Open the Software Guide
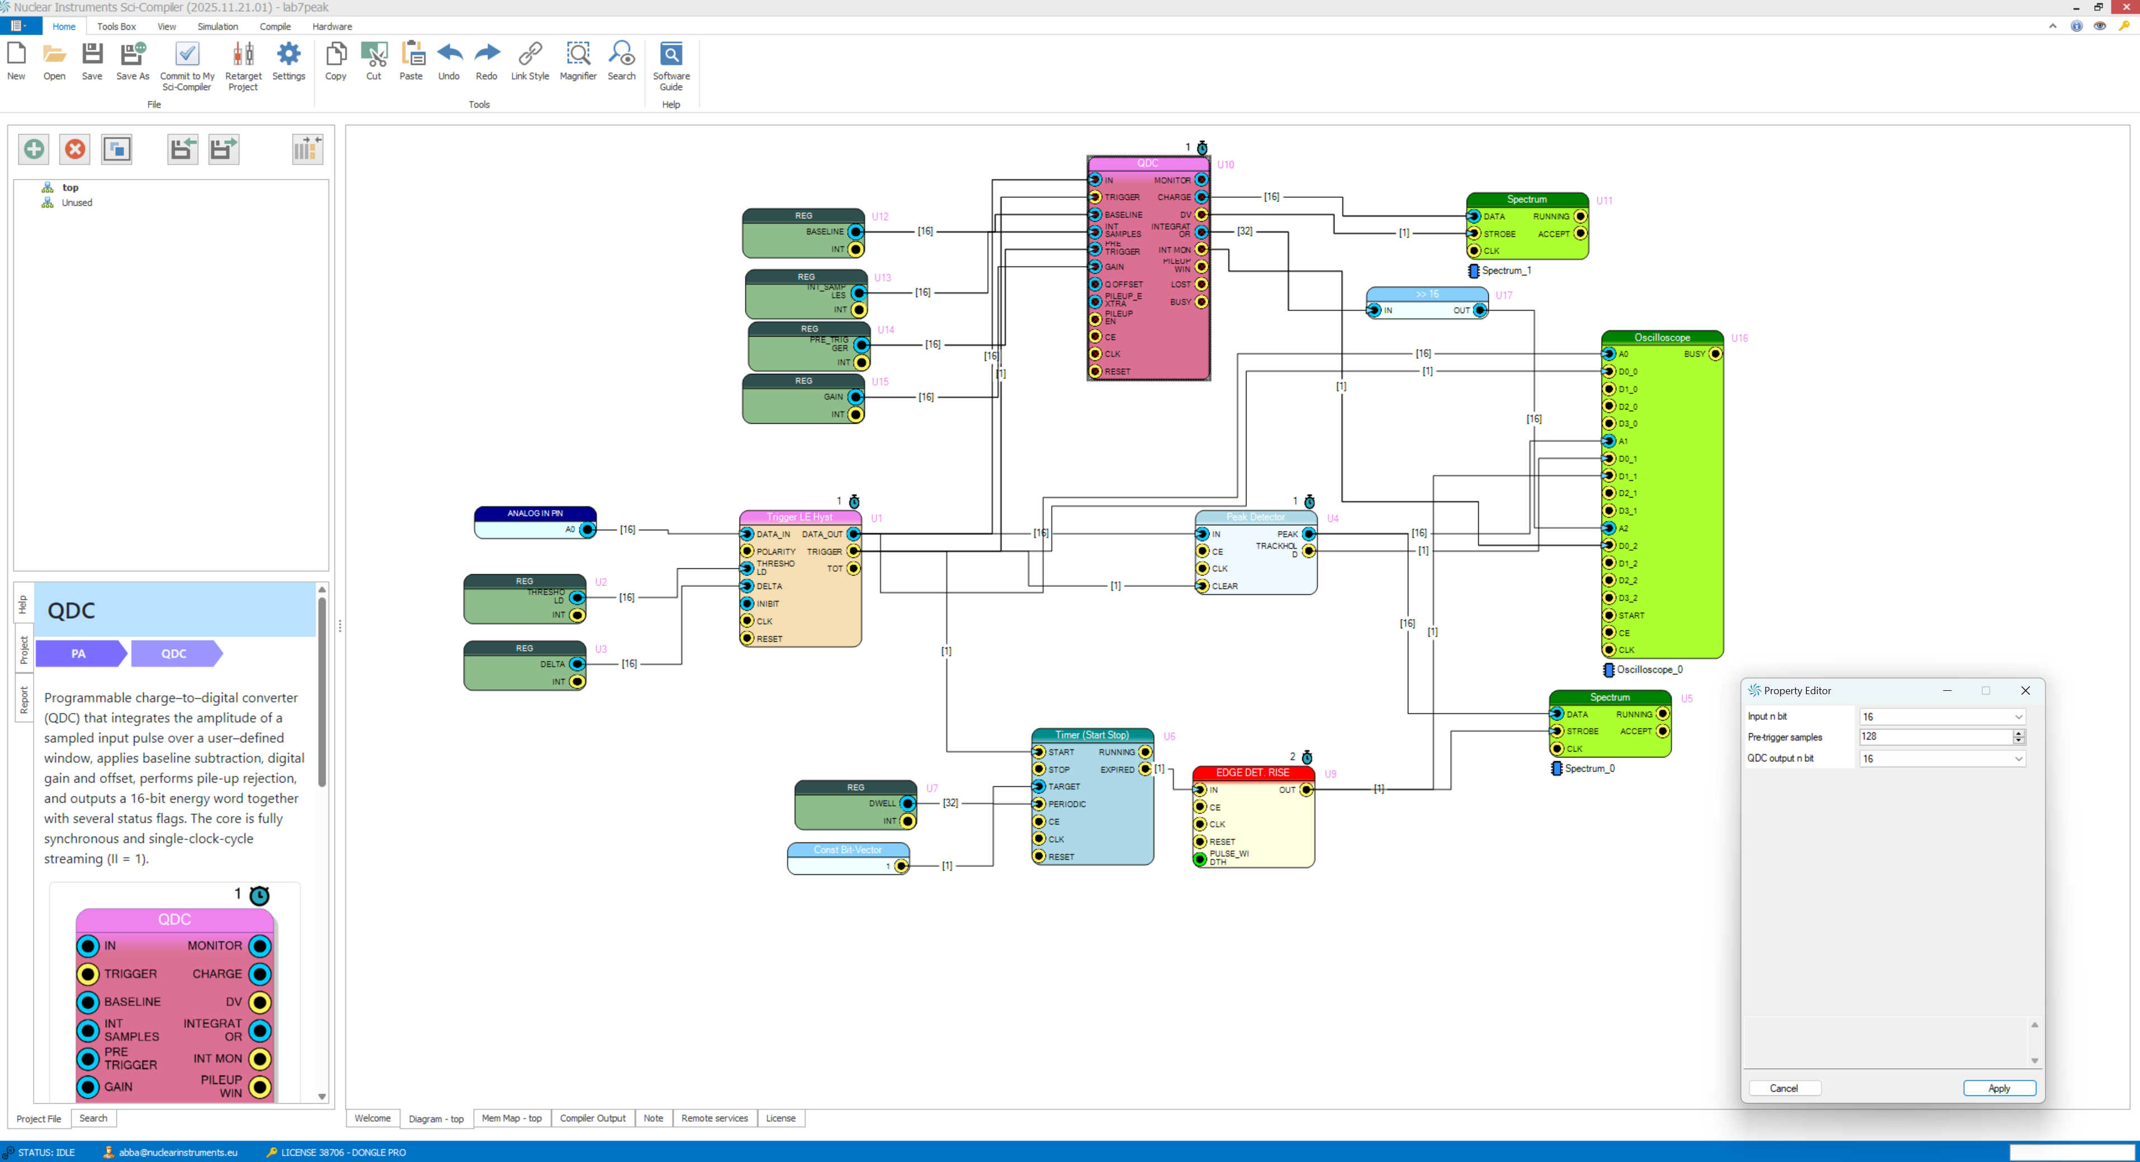 tap(671, 67)
